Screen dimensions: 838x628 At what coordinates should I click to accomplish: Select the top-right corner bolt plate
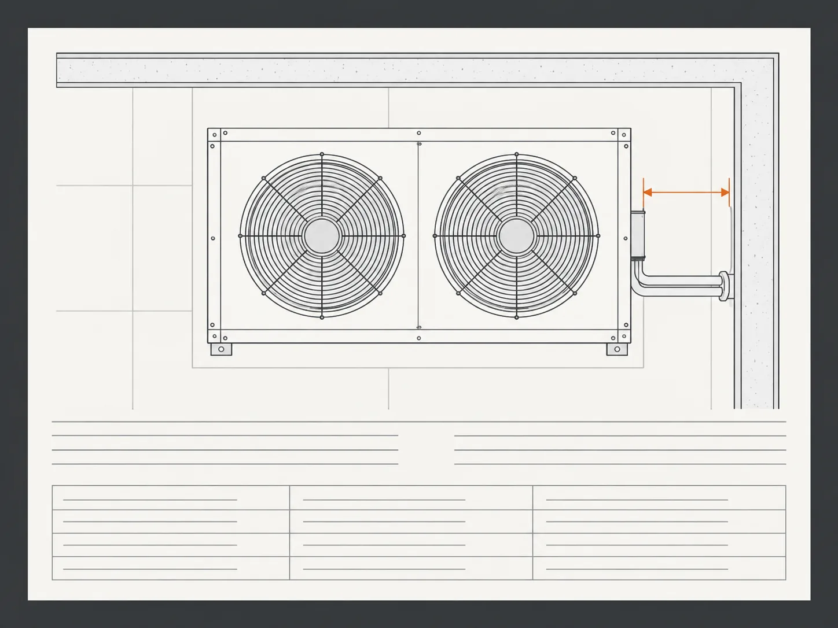[x=624, y=135]
